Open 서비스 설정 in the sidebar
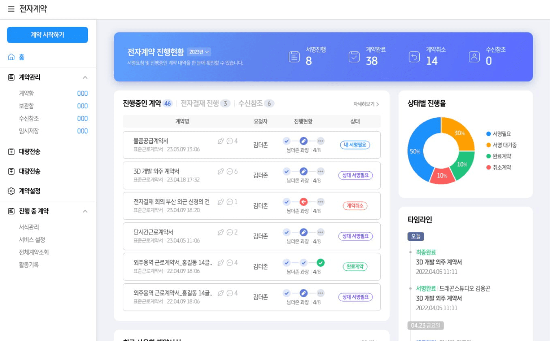Image resolution: width=550 pixels, height=341 pixels. (x=32, y=240)
